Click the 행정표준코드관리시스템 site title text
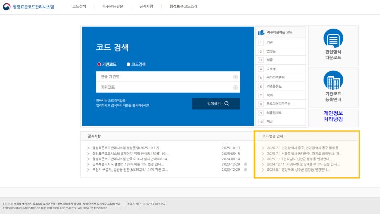The height and width of the screenshot is (214, 380). point(33,7)
